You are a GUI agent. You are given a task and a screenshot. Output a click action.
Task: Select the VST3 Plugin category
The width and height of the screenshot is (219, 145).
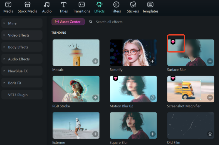click(18, 95)
